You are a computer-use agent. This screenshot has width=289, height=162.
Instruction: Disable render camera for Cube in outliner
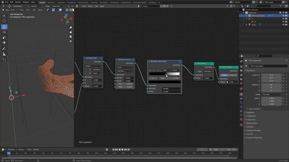point(286,25)
